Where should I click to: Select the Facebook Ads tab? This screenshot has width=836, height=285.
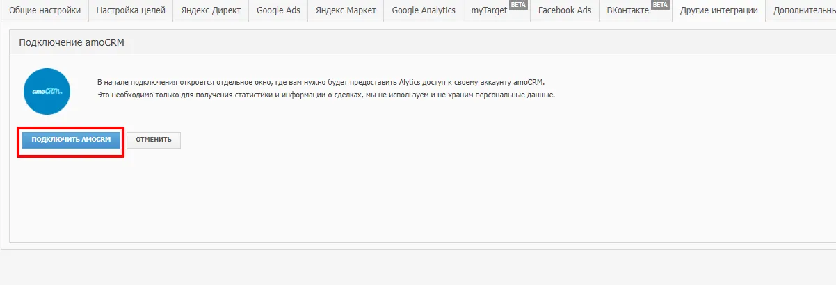[565, 11]
